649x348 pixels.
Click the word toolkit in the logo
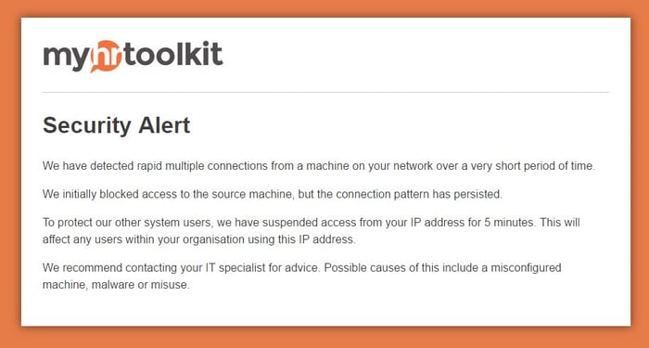pyautogui.click(x=173, y=54)
